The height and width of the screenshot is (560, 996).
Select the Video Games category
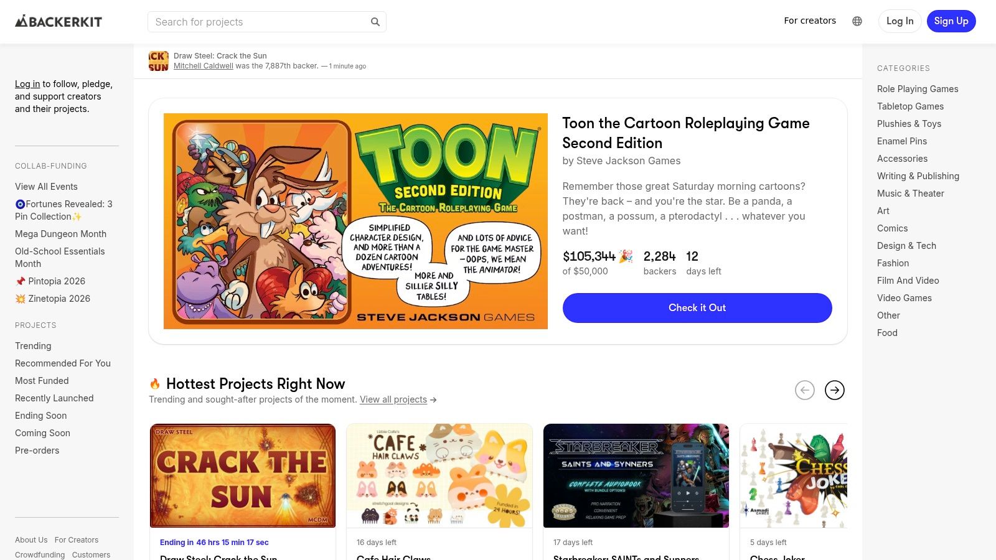[x=904, y=298]
